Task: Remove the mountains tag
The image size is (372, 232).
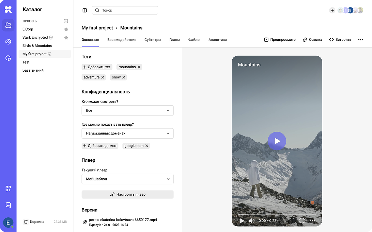Action: (139, 67)
